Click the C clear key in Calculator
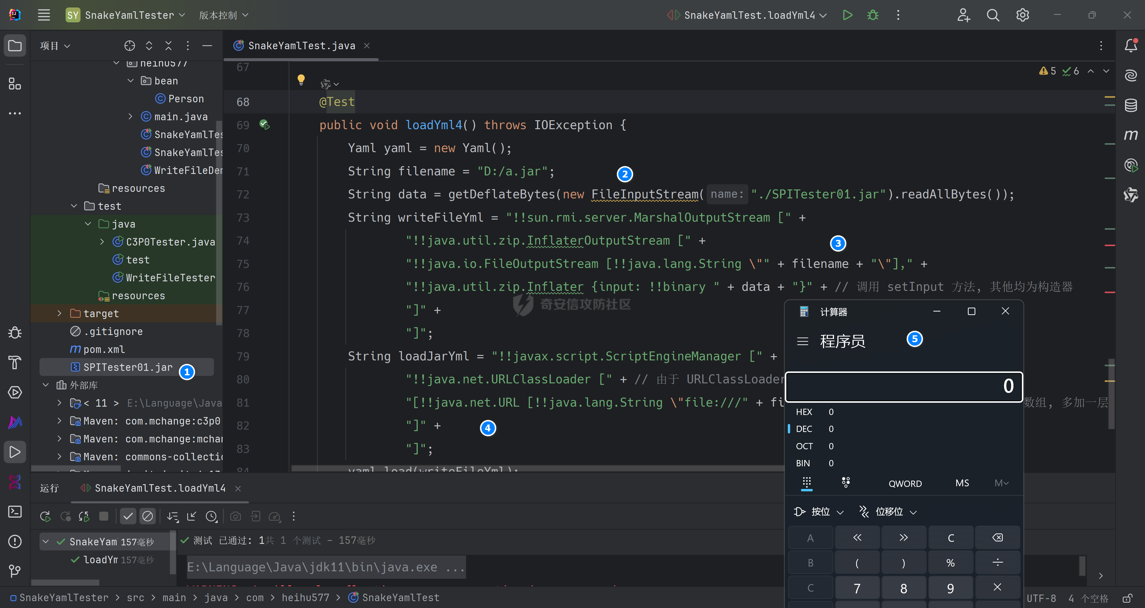 tap(951, 537)
